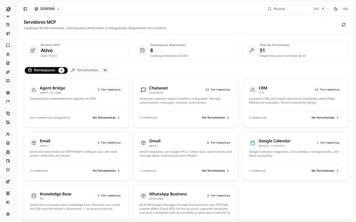356x222 pixels.
Task: Switch to the Ferramentas tab
Action: pyautogui.click(x=90, y=70)
